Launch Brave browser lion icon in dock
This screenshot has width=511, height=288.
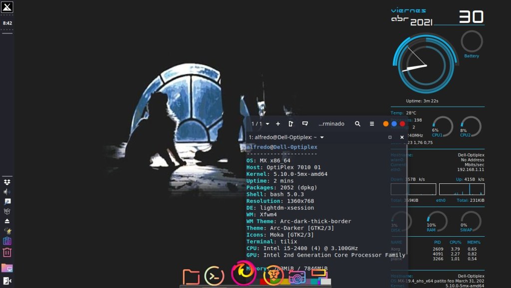273,276
